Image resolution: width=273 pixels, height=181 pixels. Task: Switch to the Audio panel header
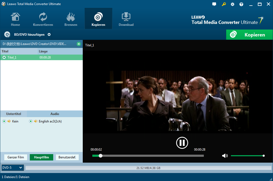[55, 114]
